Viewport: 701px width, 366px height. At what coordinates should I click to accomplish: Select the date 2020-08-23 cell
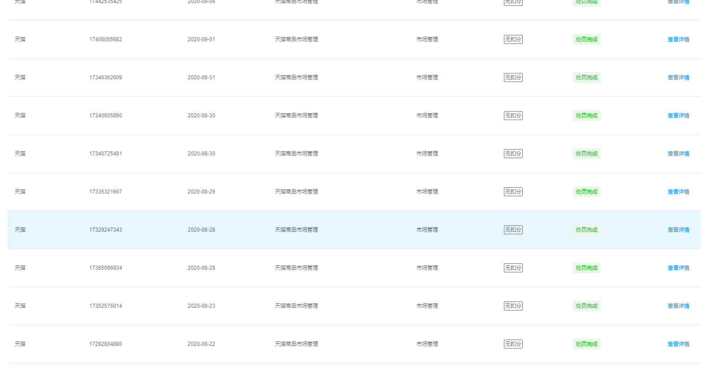201,306
